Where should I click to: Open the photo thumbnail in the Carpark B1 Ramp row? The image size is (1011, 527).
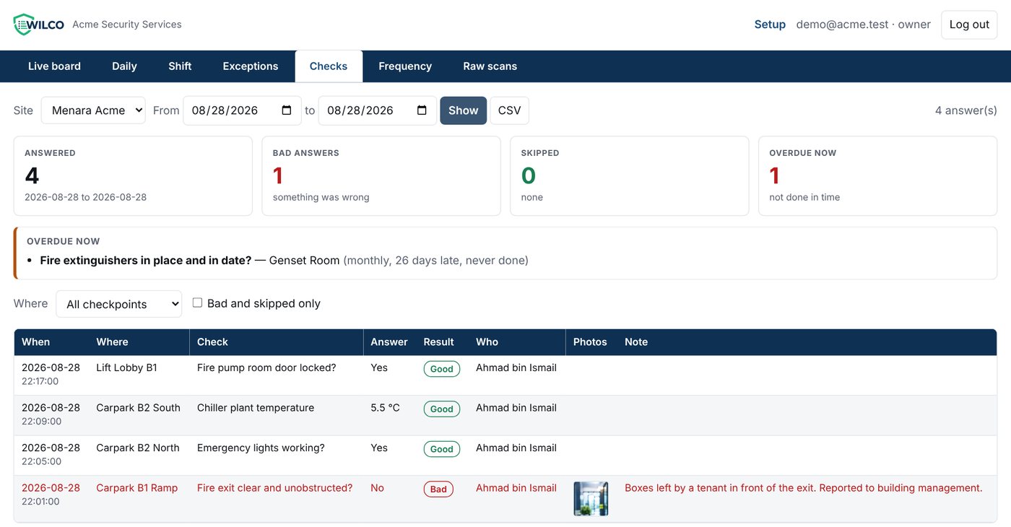(x=591, y=499)
